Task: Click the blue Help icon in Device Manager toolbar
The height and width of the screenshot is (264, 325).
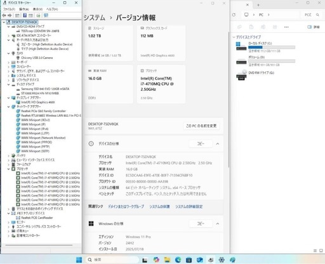Action: [25, 15]
